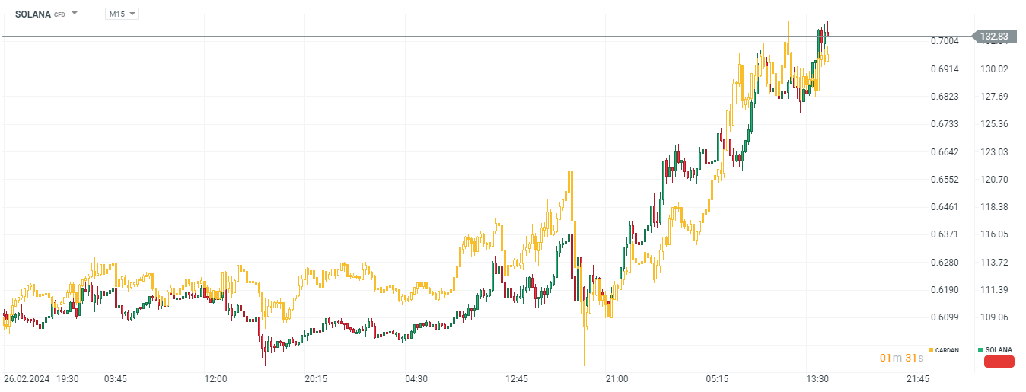Click the 21:45 time axis label
This screenshot has height=392, width=1026.
pyautogui.click(x=918, y=378)
